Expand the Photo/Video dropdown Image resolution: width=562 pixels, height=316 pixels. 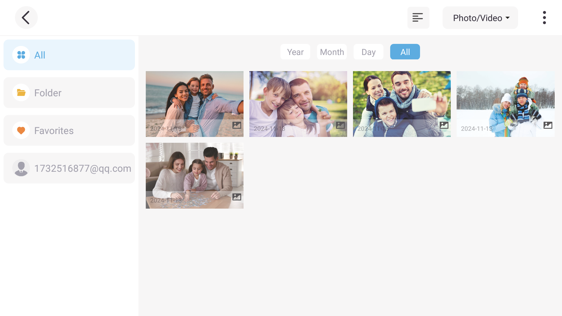(x=480, y=18)
